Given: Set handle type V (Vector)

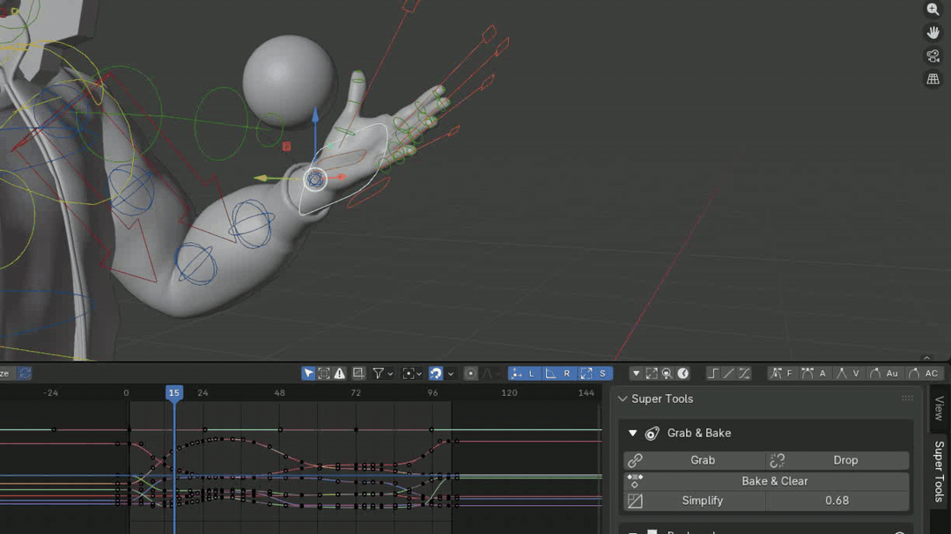Looking at the screenshot, I should click(x=848, y=373).
